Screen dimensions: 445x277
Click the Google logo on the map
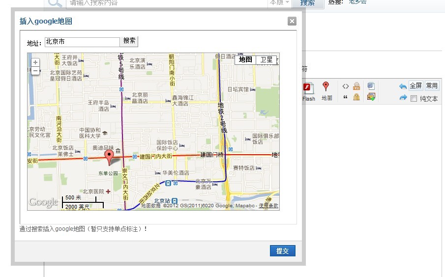coord(43,202)
